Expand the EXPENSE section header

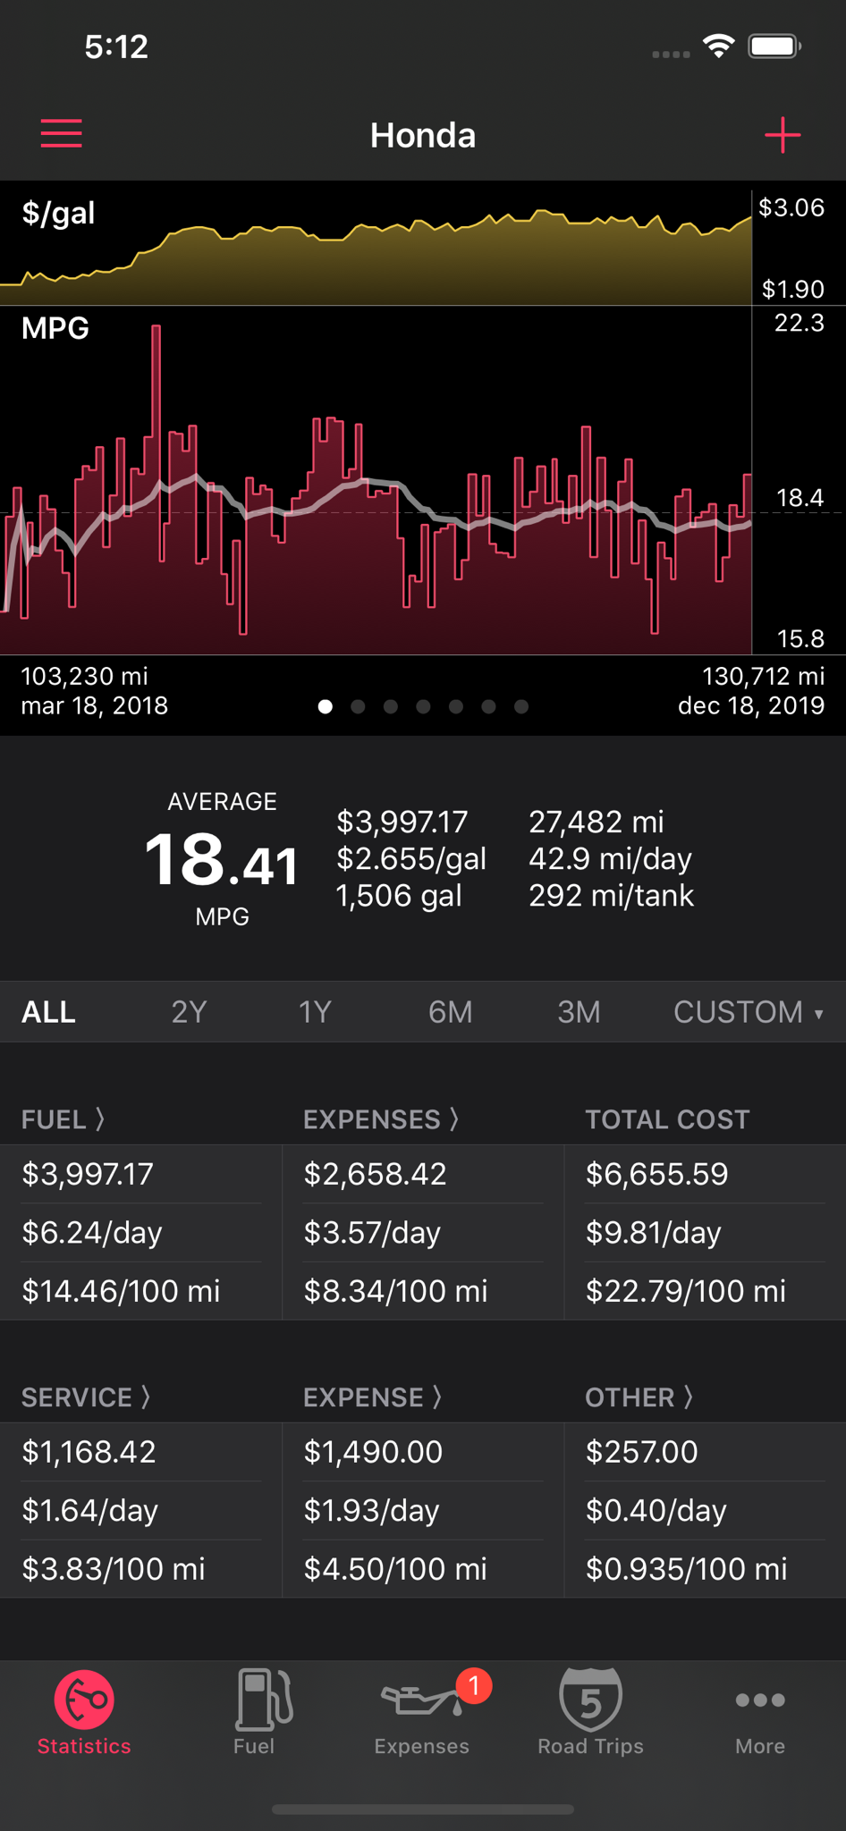click(x=373, y=1397)
